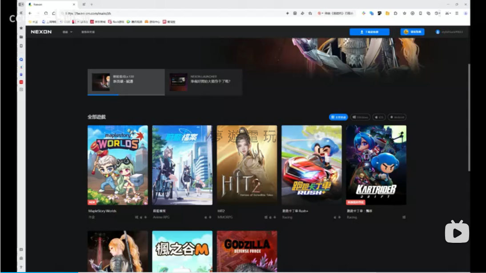Image resolution: width=486 pixels, height=273 pixels.
Task: Open the KartRider Drift game card
Action: click(x=376, y=165)
